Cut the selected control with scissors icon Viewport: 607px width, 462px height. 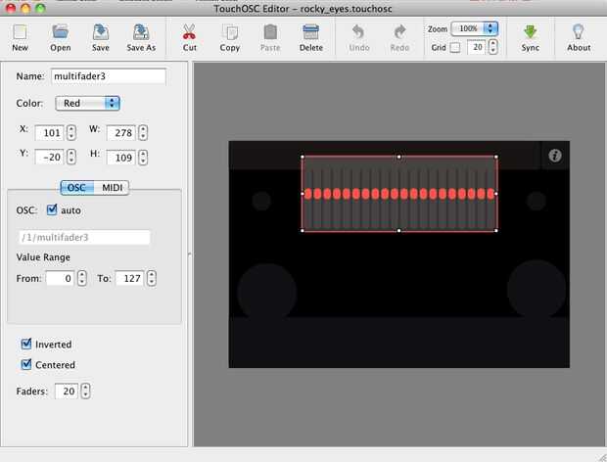[189, 31]
